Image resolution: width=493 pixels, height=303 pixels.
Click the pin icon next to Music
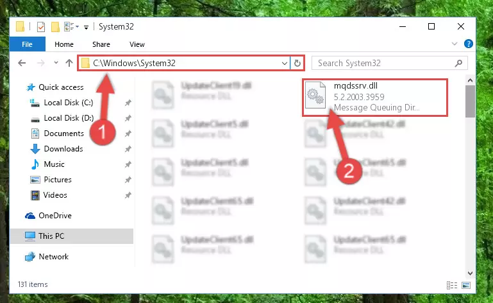pyautogui.click(x=128, y=164)
